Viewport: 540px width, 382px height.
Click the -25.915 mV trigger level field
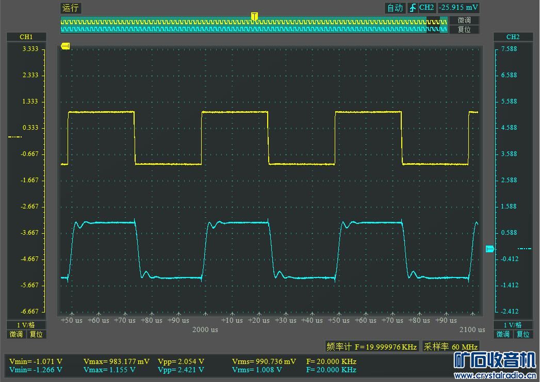[x=458, y=8]
